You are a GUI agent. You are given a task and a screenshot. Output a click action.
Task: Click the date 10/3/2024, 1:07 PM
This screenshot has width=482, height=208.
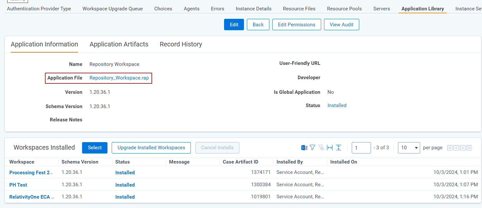456,185
